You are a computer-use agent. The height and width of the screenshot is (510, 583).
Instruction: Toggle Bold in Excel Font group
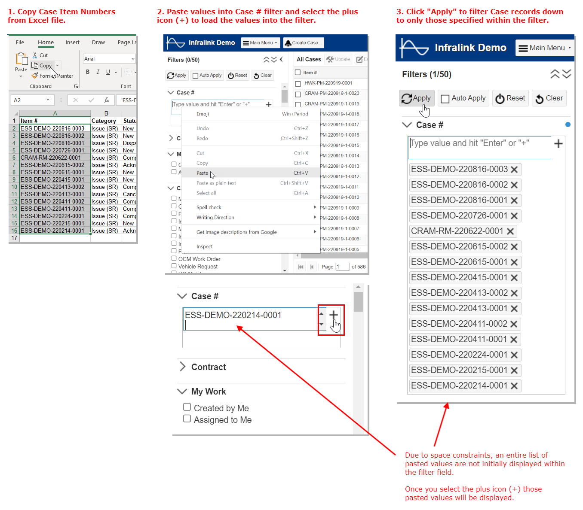[88, 72]
